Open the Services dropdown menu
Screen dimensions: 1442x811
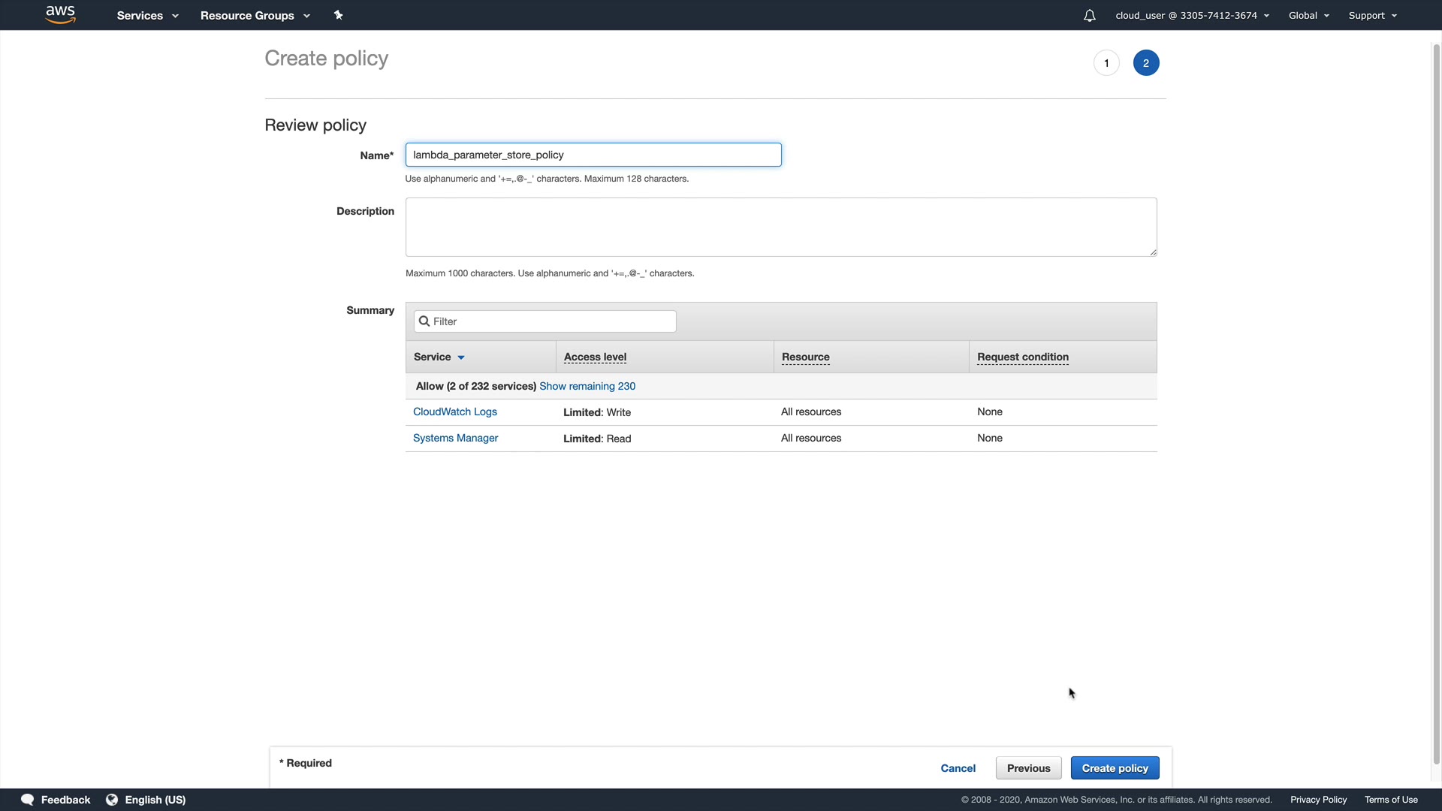click(147, 16)
